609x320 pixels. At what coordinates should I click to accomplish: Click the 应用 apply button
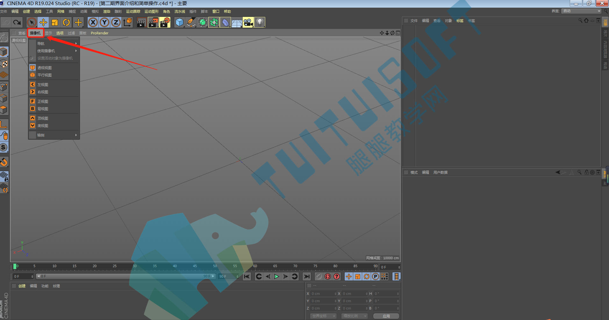pos(386,316)
